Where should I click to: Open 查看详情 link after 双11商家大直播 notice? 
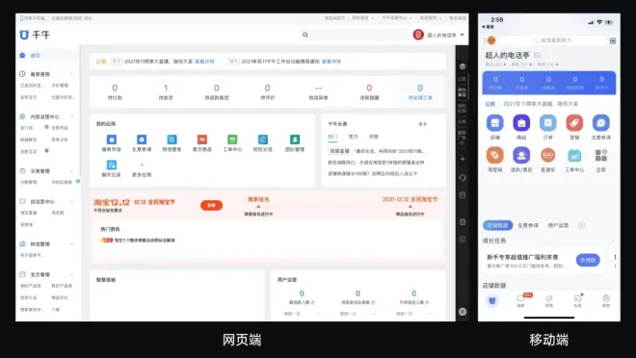pyautogui.click(x=204, y=62)
